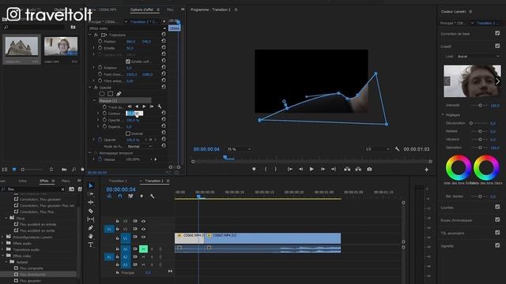
Task: Toggle Vignette checkbox in Lumetri
Action: pos(497,245)
